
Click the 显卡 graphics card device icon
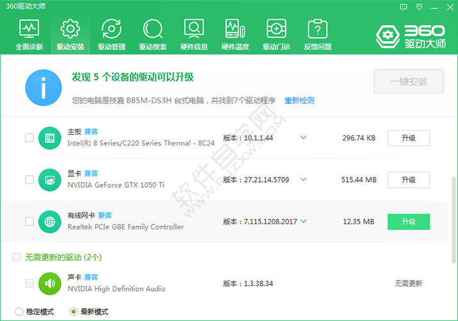click(49, 180)
